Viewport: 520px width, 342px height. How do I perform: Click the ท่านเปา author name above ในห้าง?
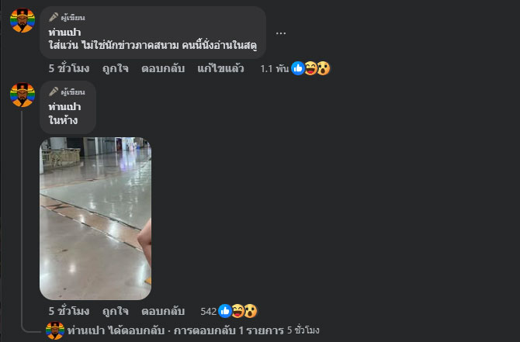pyautogui.click(x=64, y=107)
